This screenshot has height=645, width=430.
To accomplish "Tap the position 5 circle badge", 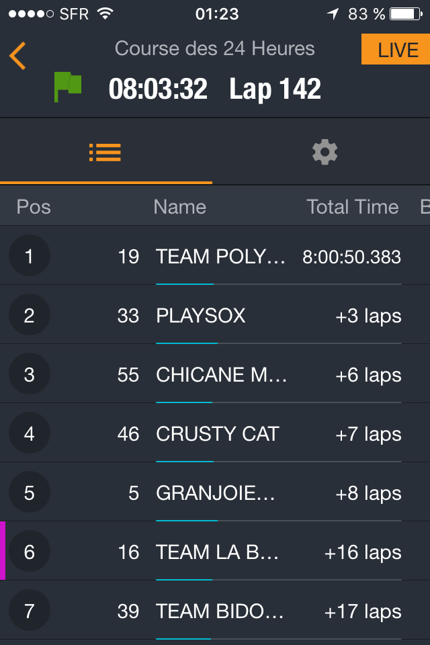I will click(29, 492).
